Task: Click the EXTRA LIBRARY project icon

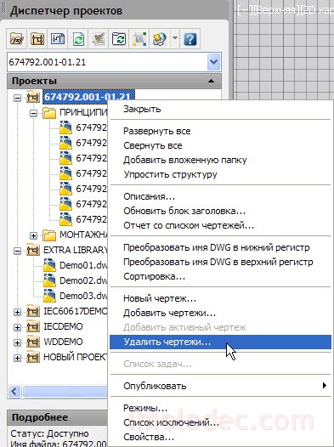Action: 33,250
